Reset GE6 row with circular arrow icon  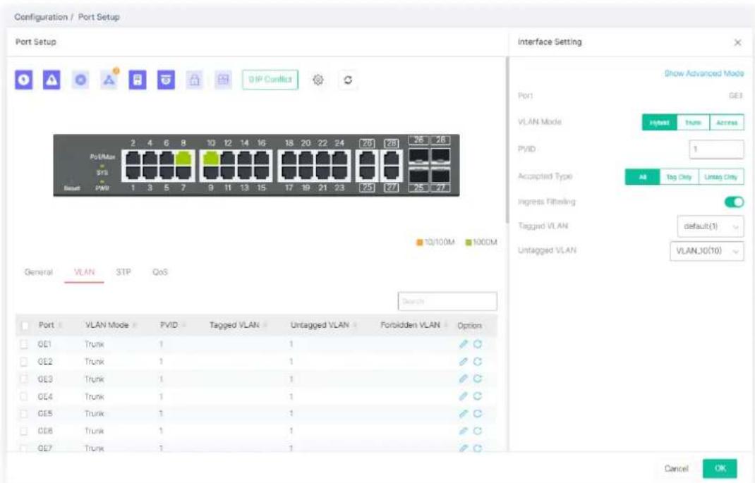[x=478, y=431]
